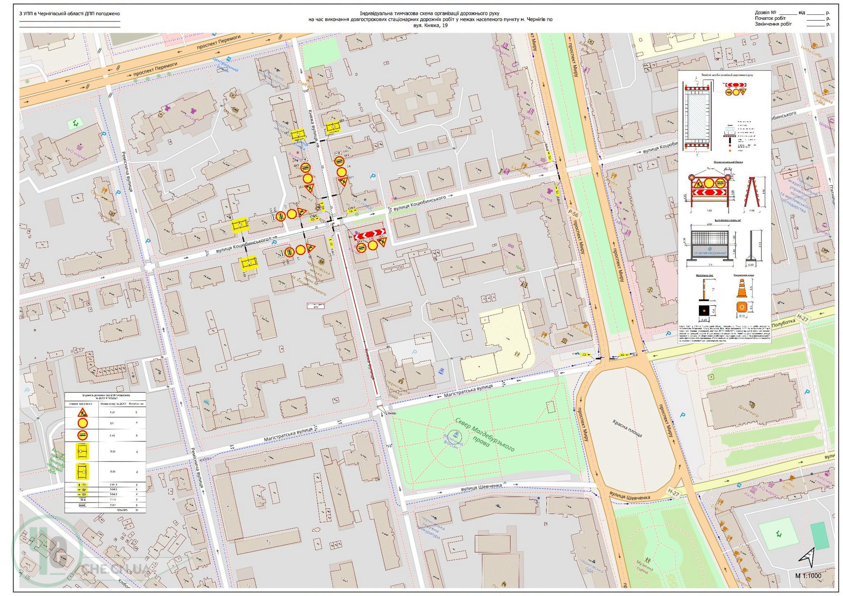Click the theatre masks icon at Драмтеатр
Image resolution: width=843 pixels, height=596 pixels.
click(752, 404)
